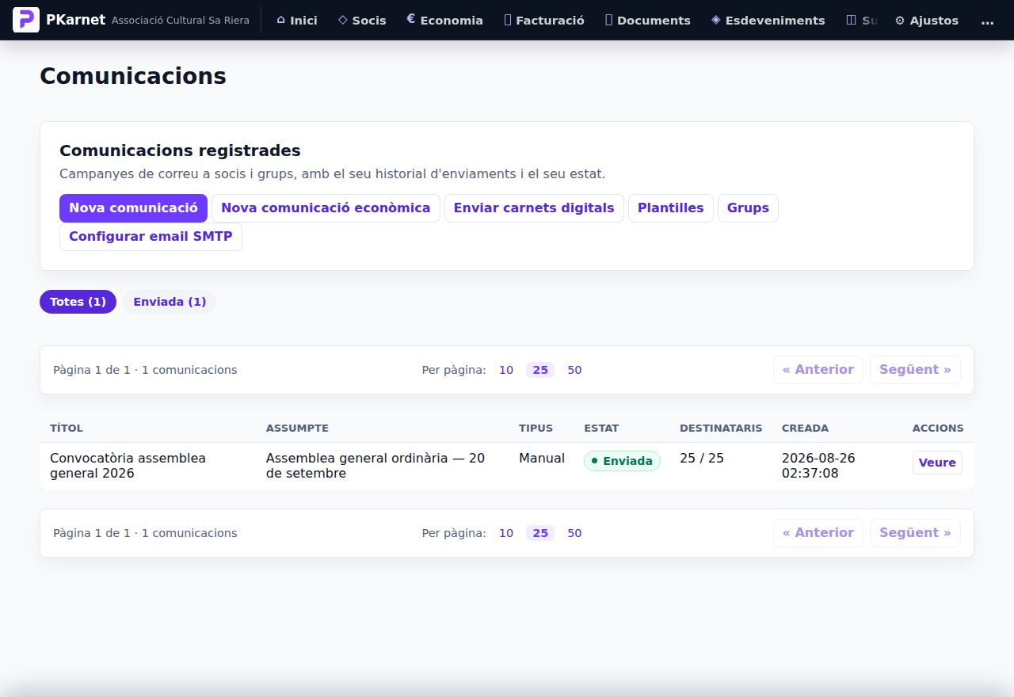Click Veure for Convocatòria assemblea
Viewport: 1014px width, 697px height.
pyautogui.click(x=937, y=463)
